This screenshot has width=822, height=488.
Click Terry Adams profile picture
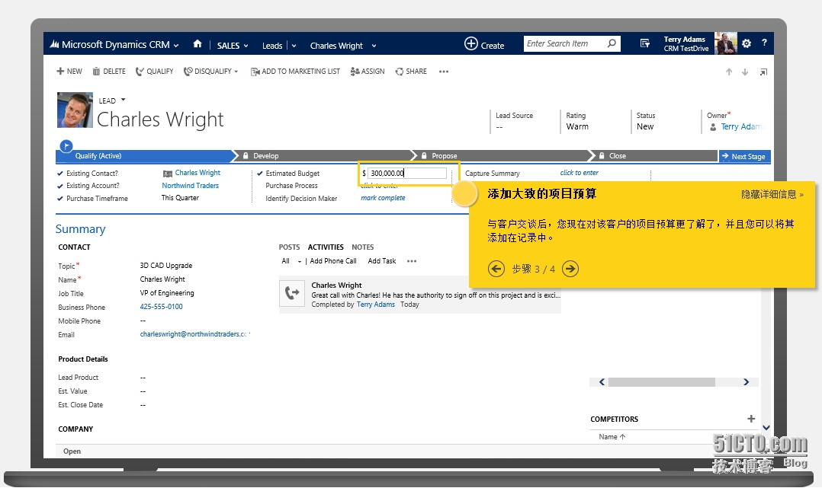726,43
